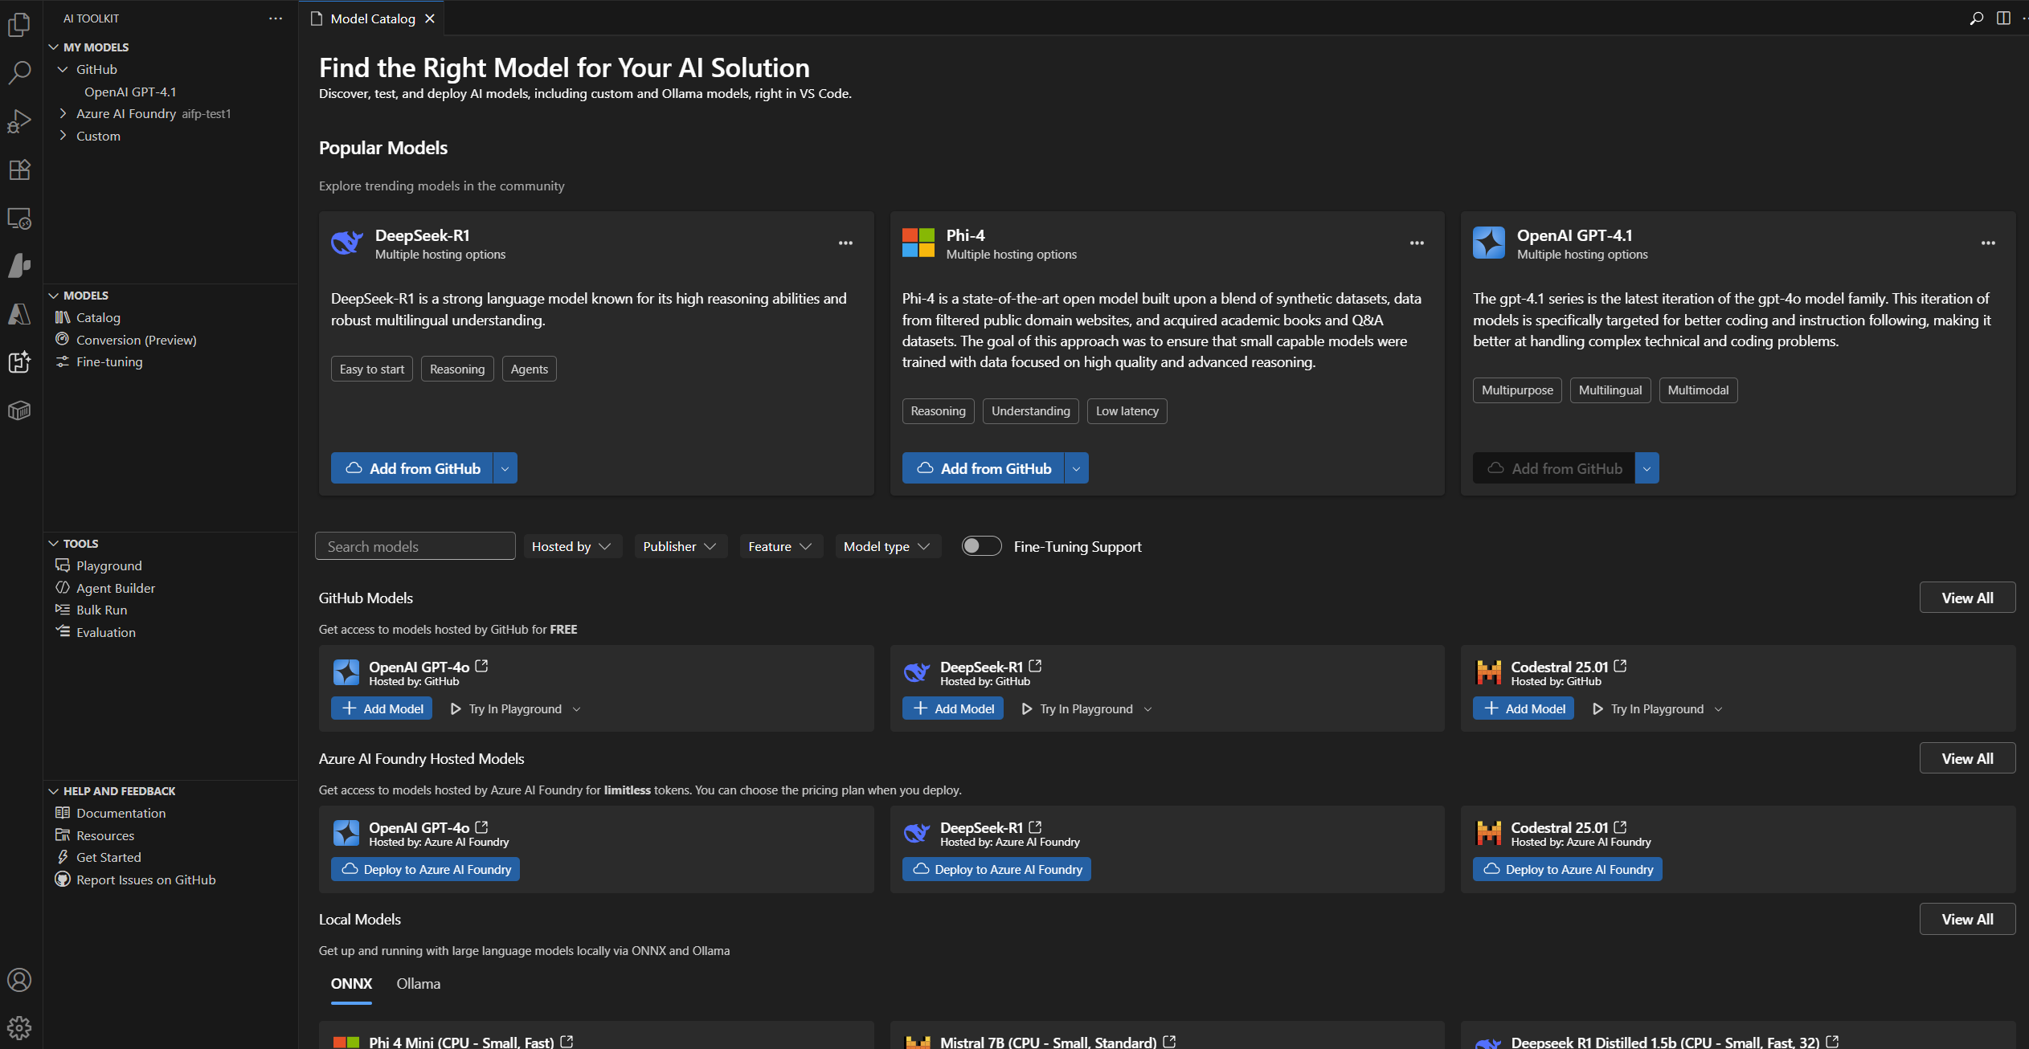Open the Bulk Run tool
This screenshot has width=2029, height=1049.
(x=101, y=610)
